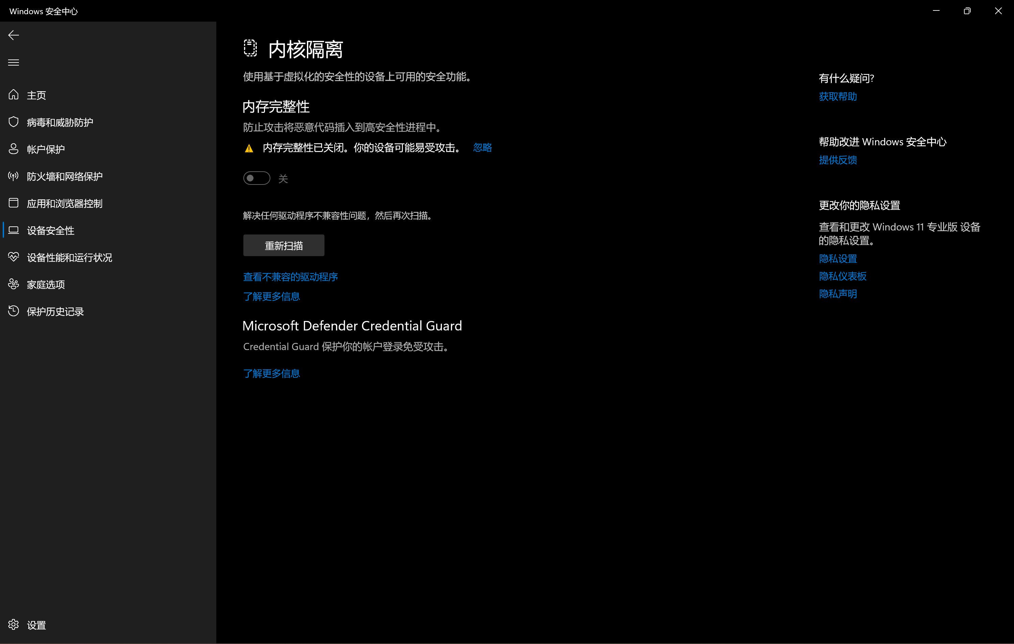Open the settings gear icon

coord(14,625)
